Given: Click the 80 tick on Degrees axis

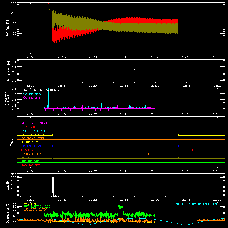Looking at the screenshot, I should [x=15, y=207].
